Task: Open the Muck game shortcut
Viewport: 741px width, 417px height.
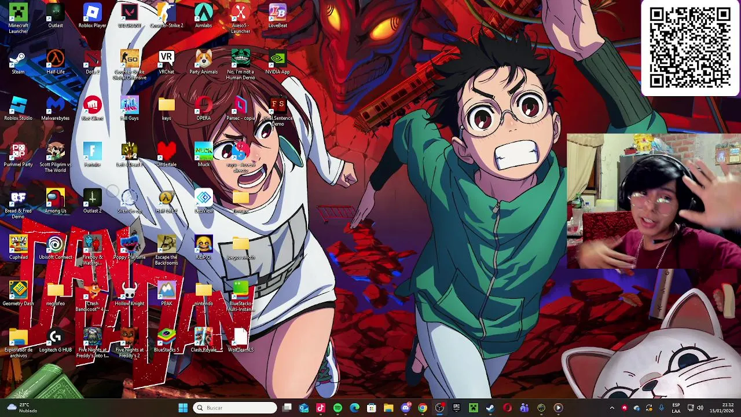Action: coord(204,155)
